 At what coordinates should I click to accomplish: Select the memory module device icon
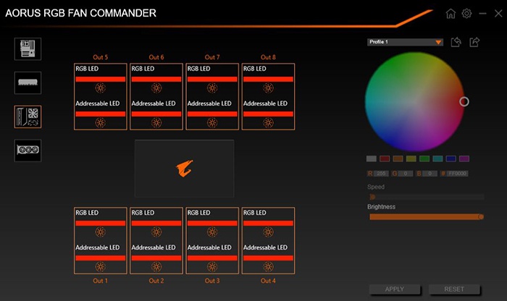point(28,82)
